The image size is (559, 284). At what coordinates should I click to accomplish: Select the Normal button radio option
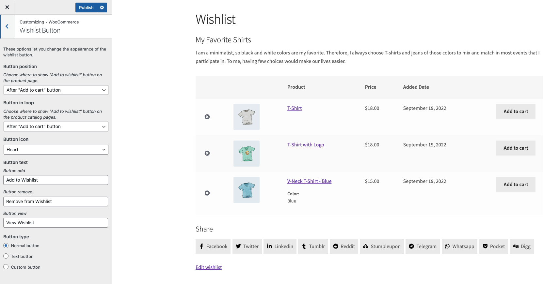point(6,246)
